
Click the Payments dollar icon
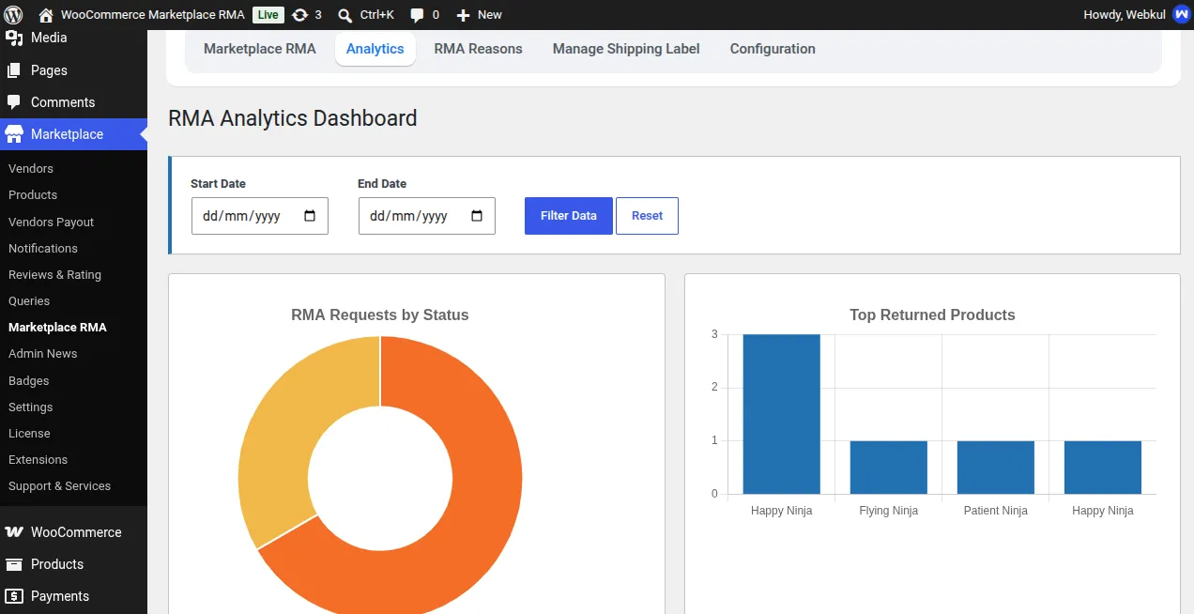pos(14,596)
